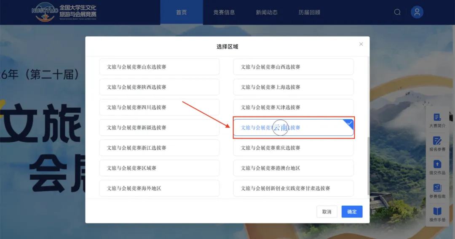
Task: Close the 选择区域 dialog with X
Action: (361, 44)
